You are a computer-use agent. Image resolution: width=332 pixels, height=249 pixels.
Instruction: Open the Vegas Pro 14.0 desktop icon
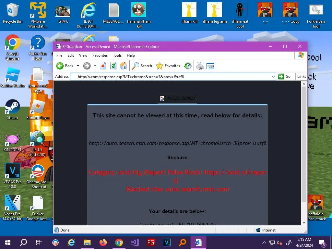[13, 208]
